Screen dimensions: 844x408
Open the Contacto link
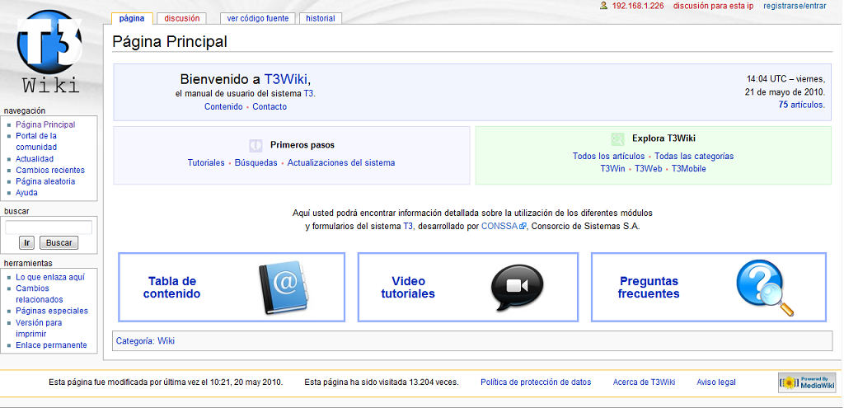click(x=270, y=106)
